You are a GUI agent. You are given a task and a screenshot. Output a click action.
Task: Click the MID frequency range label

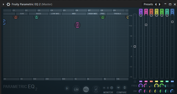[74, 14]
